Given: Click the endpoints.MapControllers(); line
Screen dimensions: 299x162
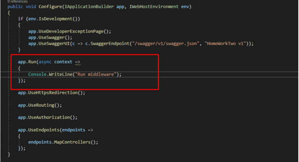Looking at the screenshot, I should tap(63, 142).
